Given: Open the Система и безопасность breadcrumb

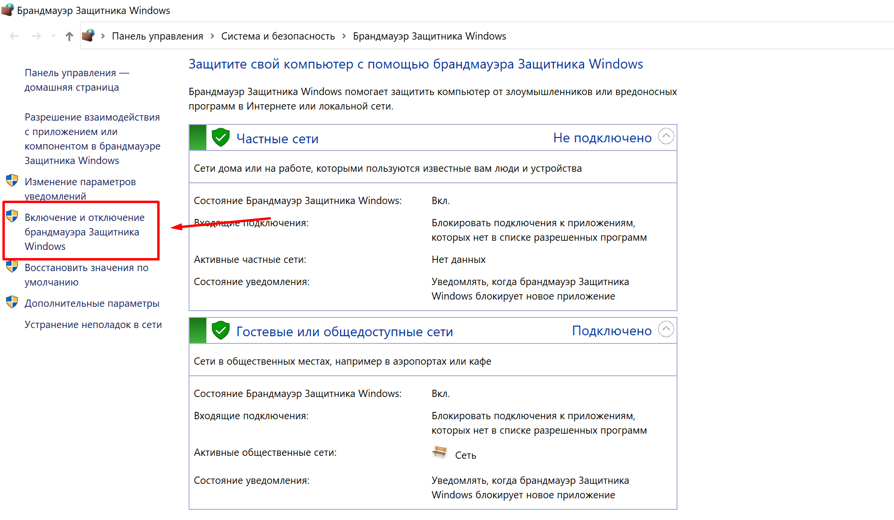Looking at the screenshot, I should coord(278,36).
